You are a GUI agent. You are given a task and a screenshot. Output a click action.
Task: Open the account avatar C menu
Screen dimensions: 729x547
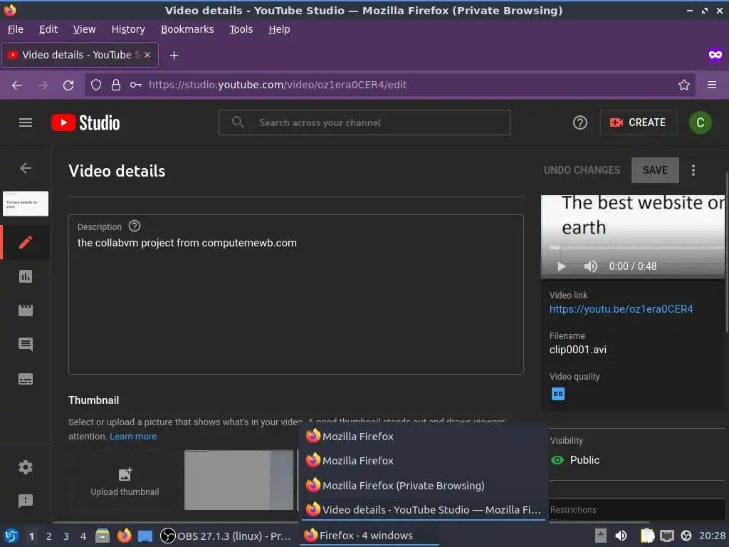tap(701, 123)
